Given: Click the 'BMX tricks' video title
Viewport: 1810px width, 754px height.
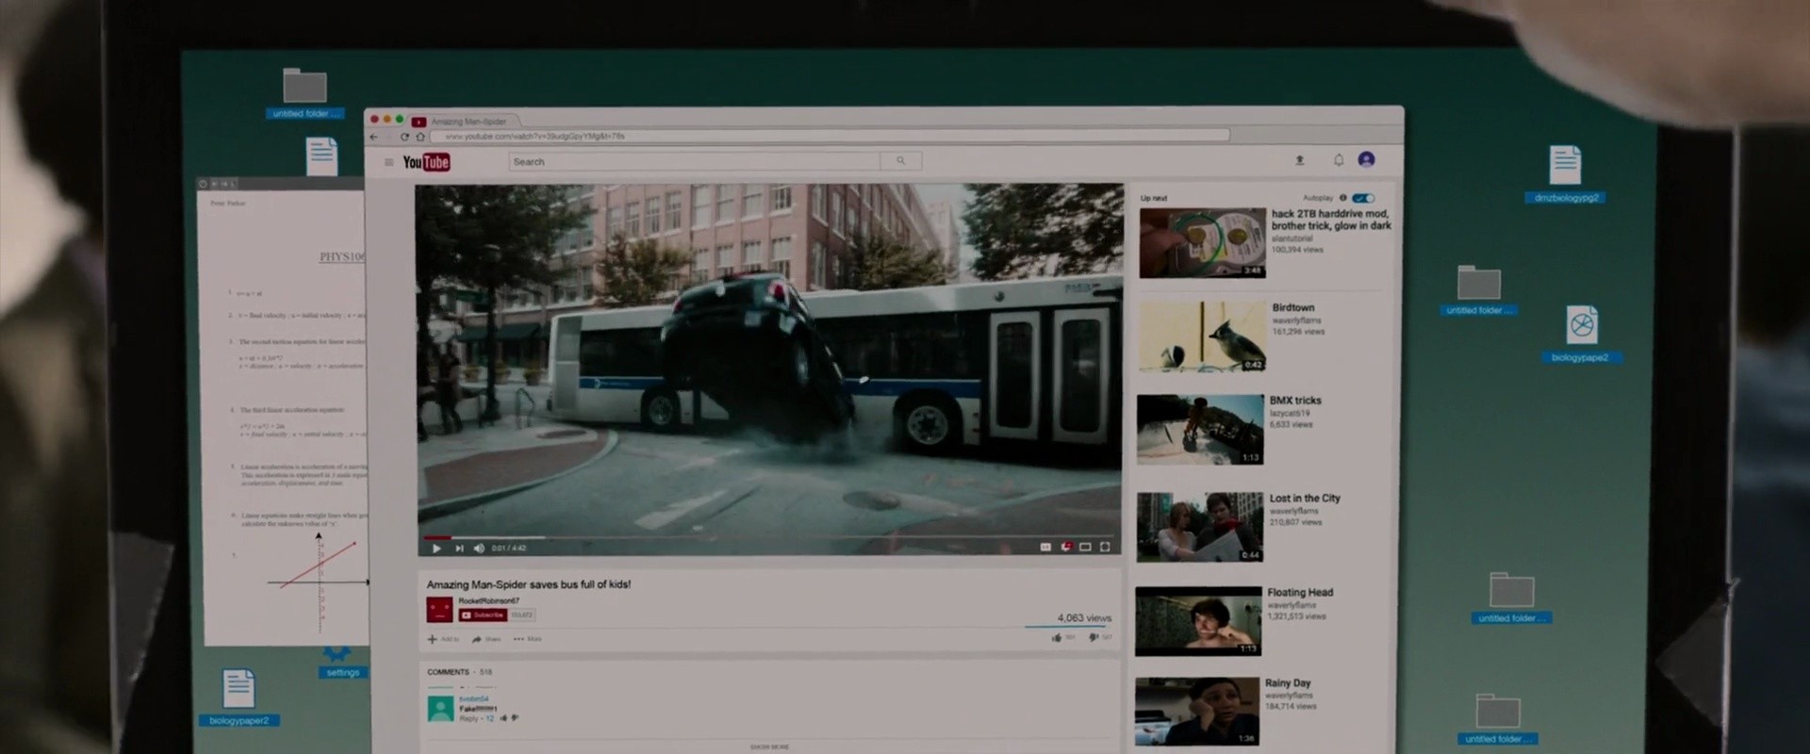Looking at the screenshot, I should pyautogui.click(x=1295, y=401).
